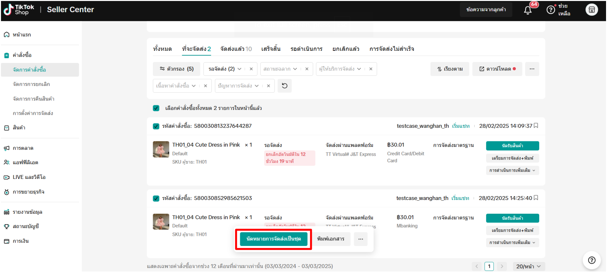608x273 pixels.
Task: Click the orders clipboard icon in sidebar
Action: pyautogui.click(x=7, y=55)
